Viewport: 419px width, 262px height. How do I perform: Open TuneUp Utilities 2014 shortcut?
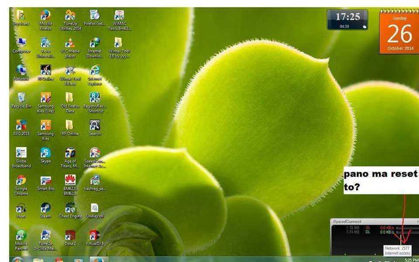(x=70, y=20)
